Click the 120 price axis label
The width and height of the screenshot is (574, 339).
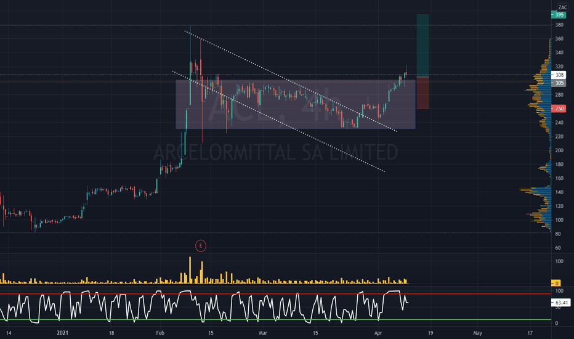click(x=559, y=206)
